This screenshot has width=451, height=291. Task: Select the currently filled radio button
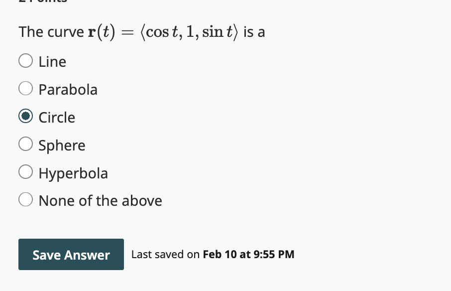pyautogui.click(x=25, y=116)
